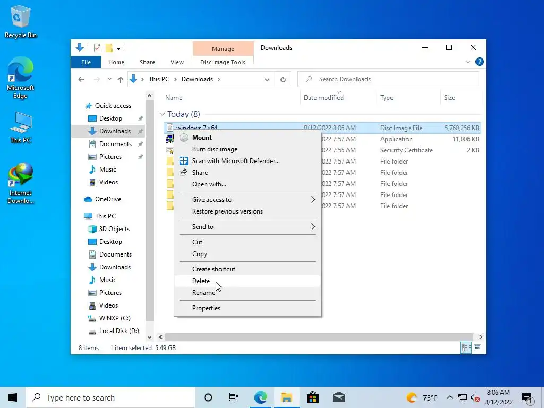Select WINXP (C:) drive
544x408 pixels.
coord(109,318)
